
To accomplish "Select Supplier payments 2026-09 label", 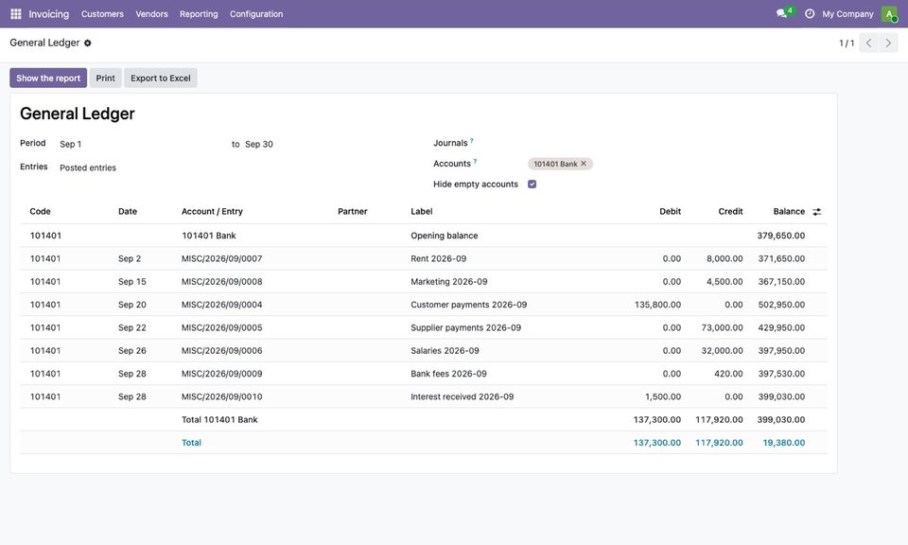I will coord(466,327).
